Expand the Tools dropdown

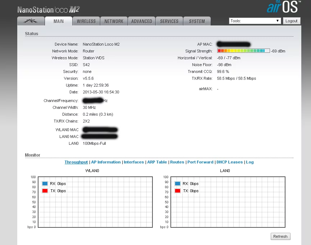pyautogui.click(x=255, y=21)
